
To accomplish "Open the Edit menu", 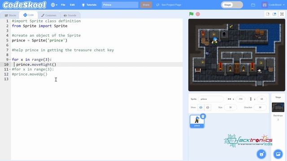I will coord(72,5).
